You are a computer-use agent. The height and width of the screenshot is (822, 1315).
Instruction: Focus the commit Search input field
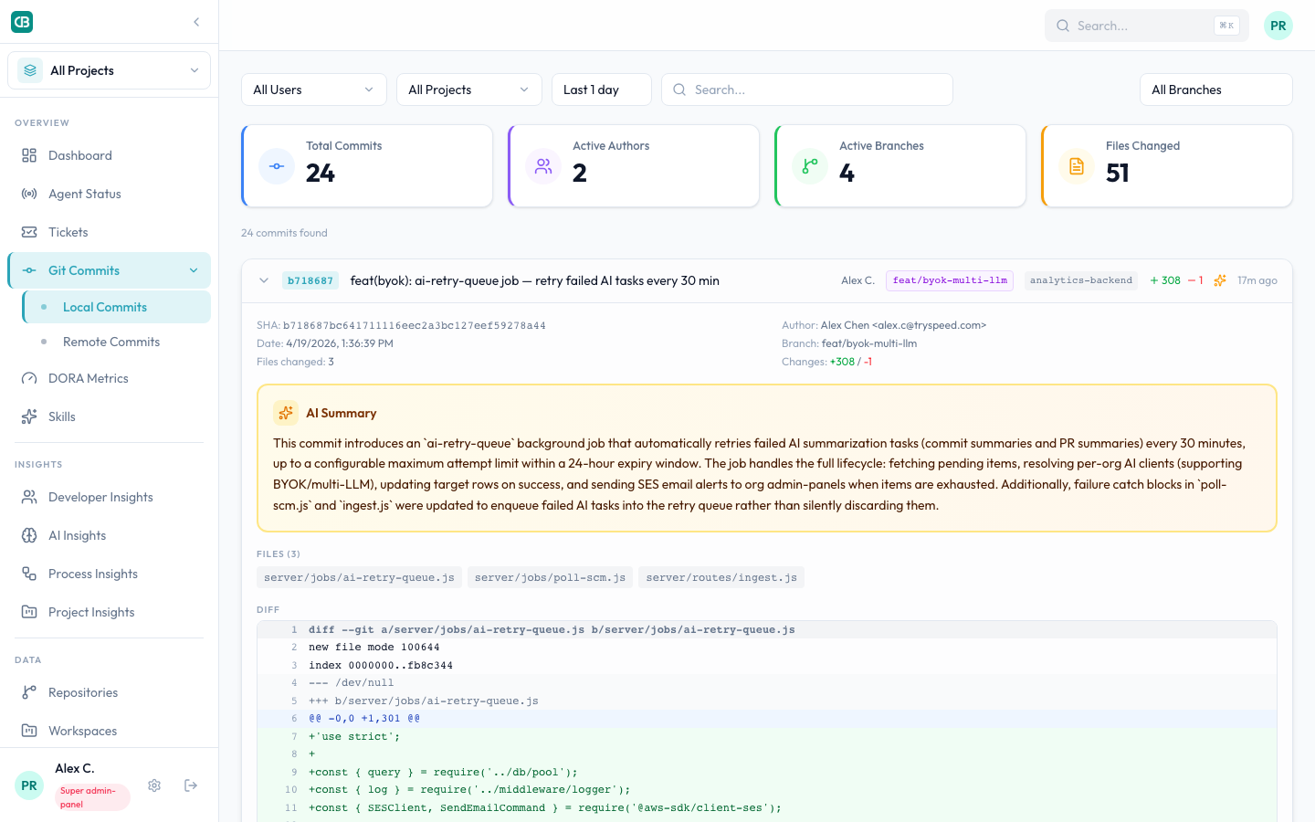coord(807,90)
